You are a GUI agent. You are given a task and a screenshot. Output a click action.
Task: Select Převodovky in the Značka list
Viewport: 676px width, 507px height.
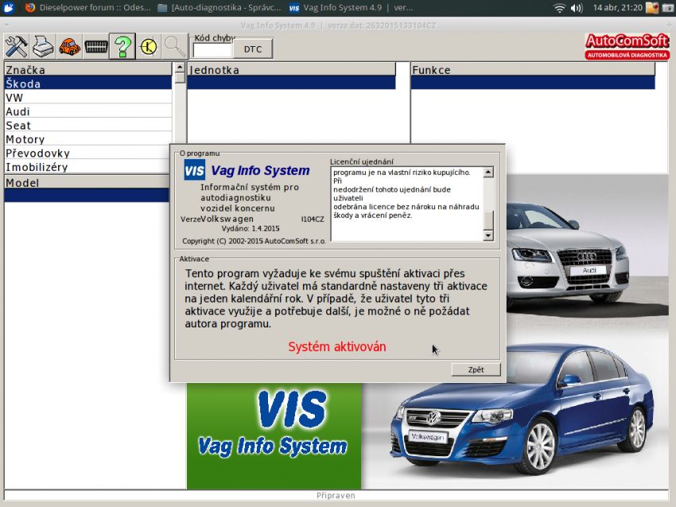(x=88, y=153)
